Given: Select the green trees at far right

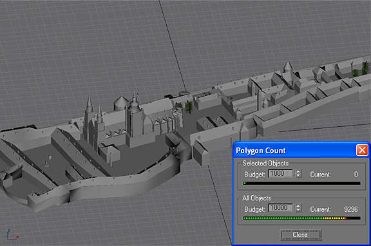Looking at the screenshot, I should [x=361, y=69].
